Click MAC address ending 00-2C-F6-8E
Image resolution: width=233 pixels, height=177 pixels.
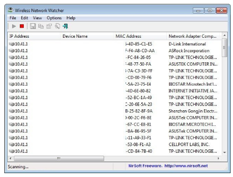tap(139, 118)
